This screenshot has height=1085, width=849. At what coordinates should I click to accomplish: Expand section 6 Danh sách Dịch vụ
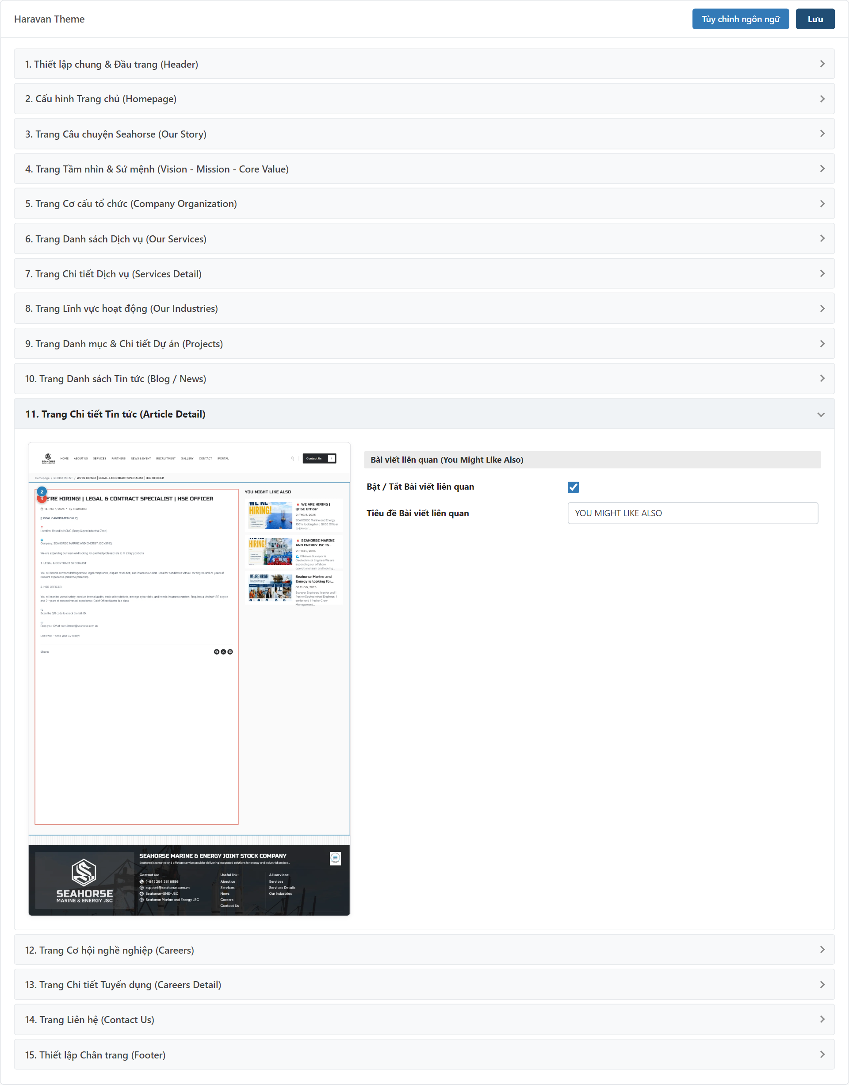[x=424, y=239]
